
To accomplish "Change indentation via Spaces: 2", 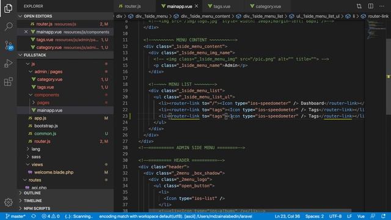I will (x=315, y=216).
